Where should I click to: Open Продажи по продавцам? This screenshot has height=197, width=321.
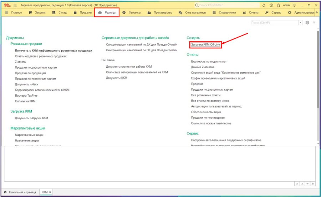30,73
